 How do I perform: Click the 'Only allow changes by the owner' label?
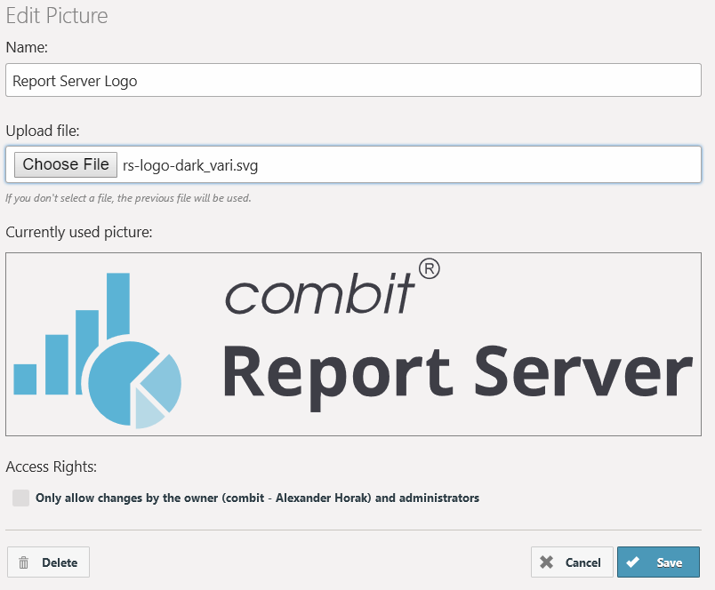(257, 498)
